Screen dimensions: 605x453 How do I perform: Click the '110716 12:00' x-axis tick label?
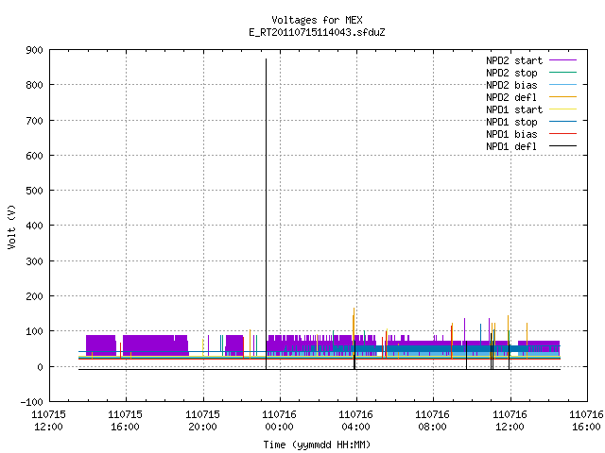tap(510, 421)
